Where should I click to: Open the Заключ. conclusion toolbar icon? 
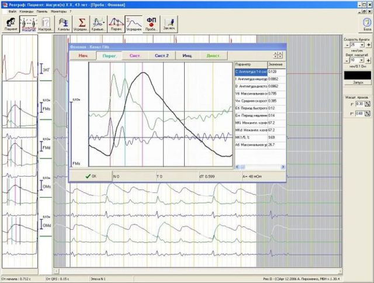click(x=169, y=23)
